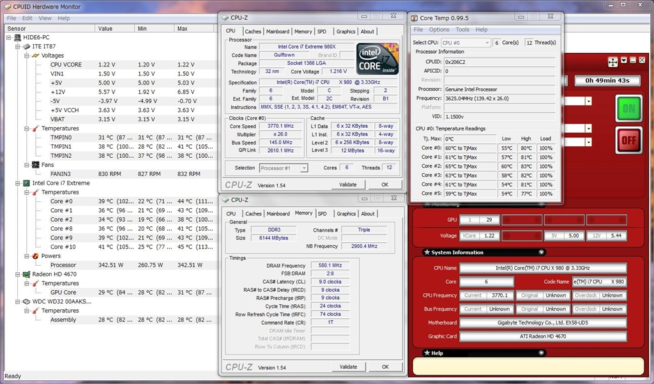Click the Intel Core i7 logo
This screenshot has width=654, height=384.
point(377,59)
